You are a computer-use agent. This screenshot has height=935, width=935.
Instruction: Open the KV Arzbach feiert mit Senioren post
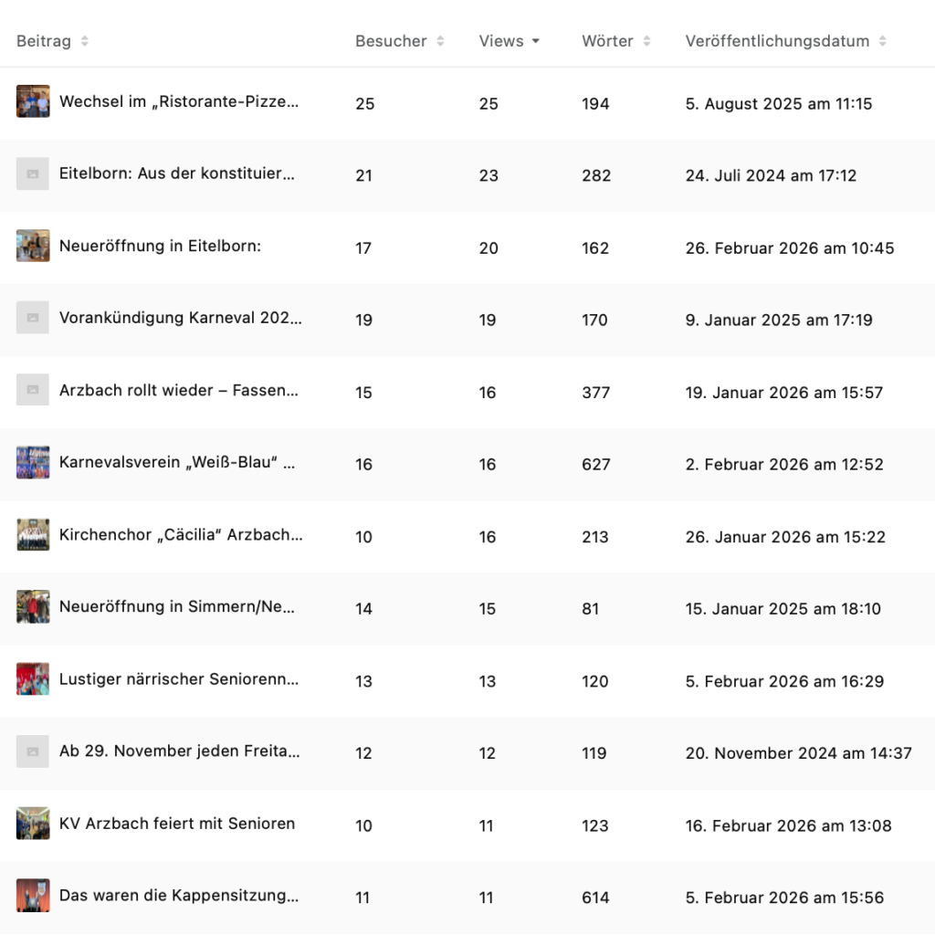[x=177, y=824]
